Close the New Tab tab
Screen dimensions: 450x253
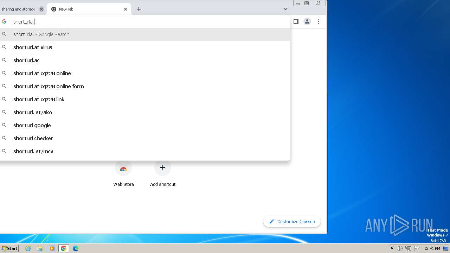[x=126, y=9]
